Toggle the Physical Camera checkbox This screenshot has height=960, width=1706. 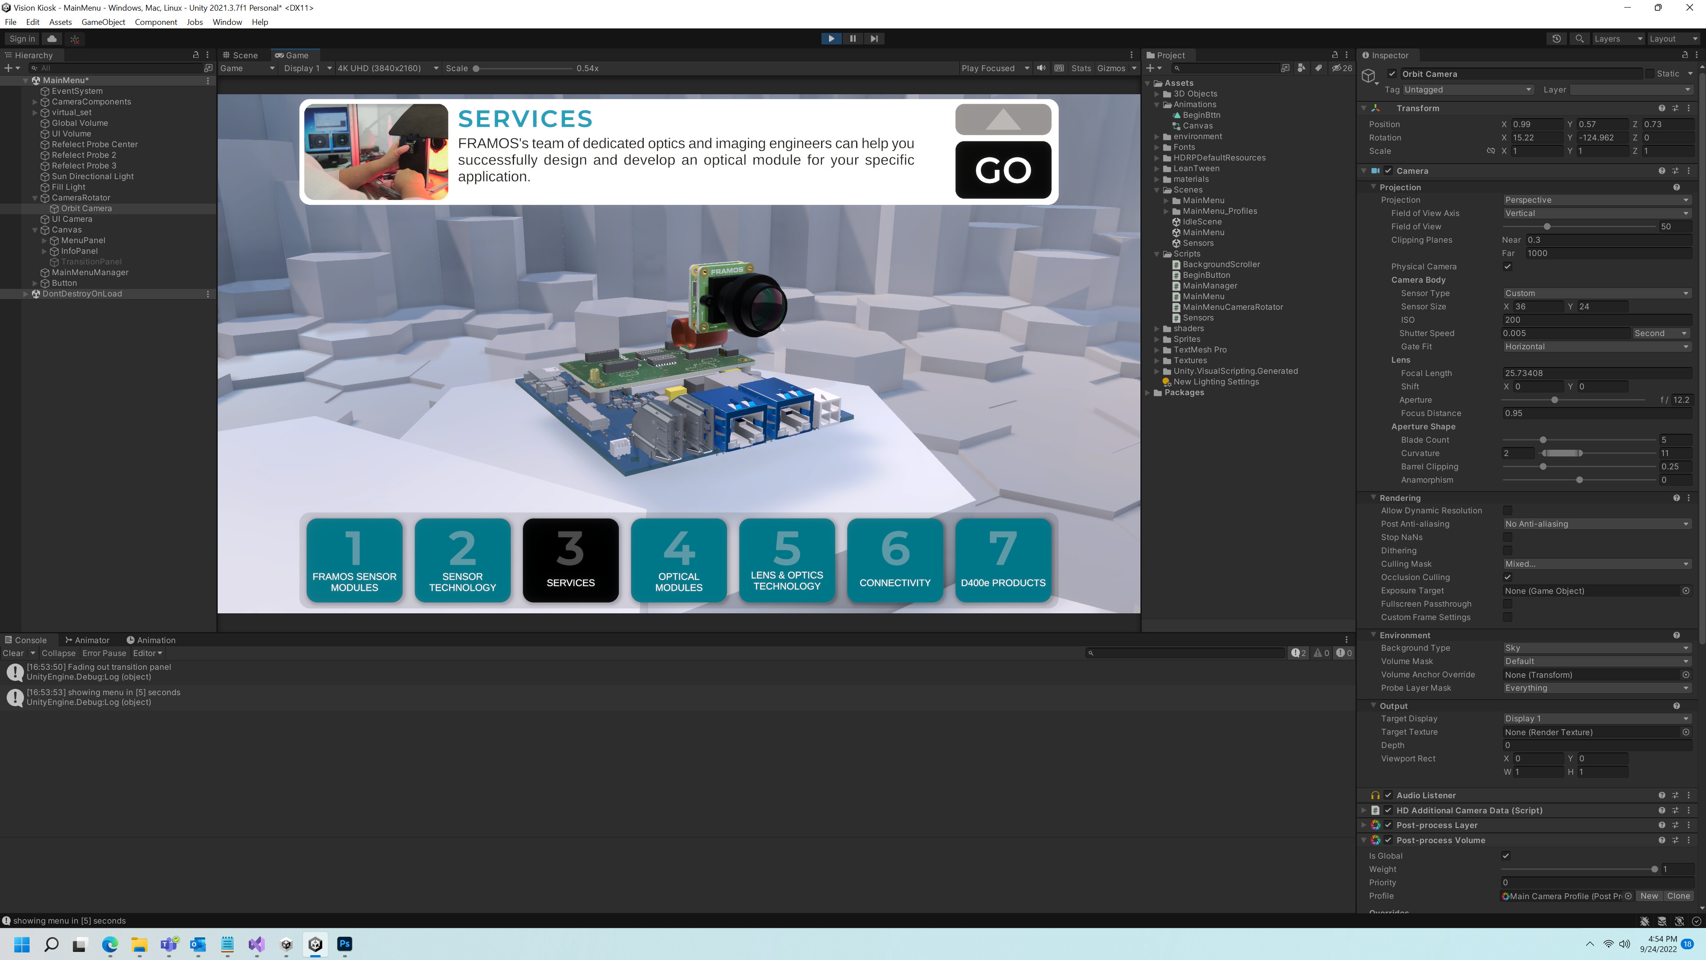pyautogui.click(x=1508, y=266)
